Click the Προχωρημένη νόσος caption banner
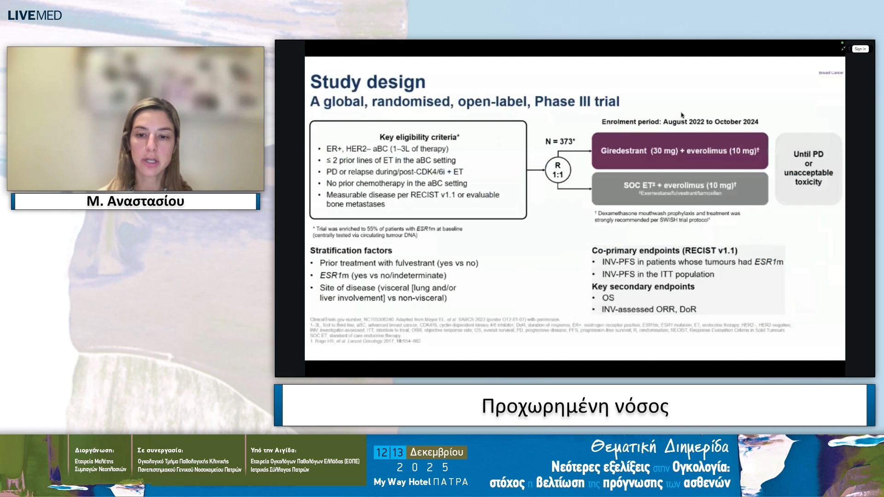 click(x=575, y=406)
